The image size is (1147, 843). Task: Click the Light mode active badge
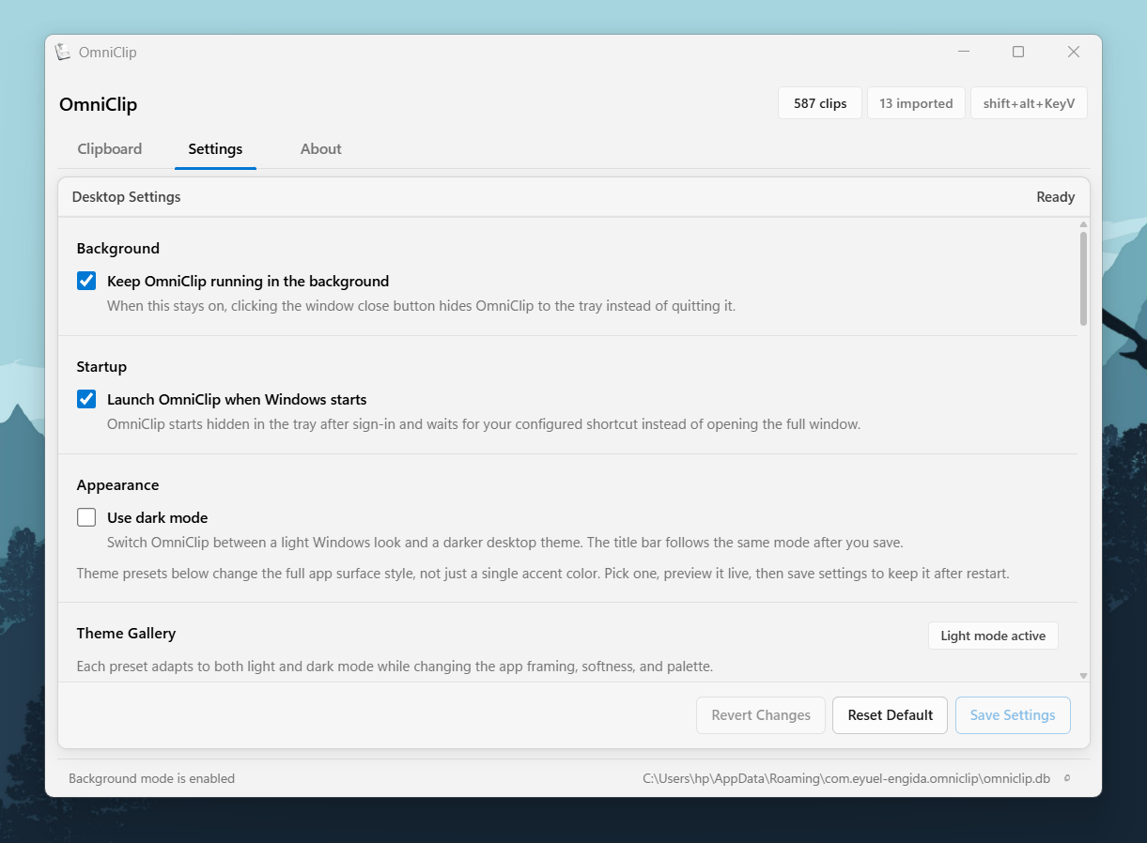click(993, 636)
